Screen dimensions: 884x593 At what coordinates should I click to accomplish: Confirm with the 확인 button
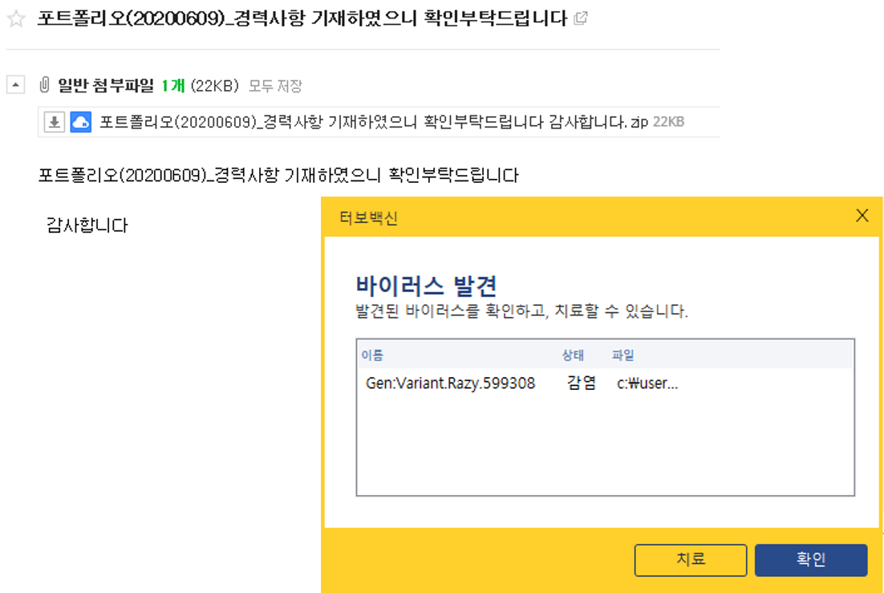[x=810, y=560]
